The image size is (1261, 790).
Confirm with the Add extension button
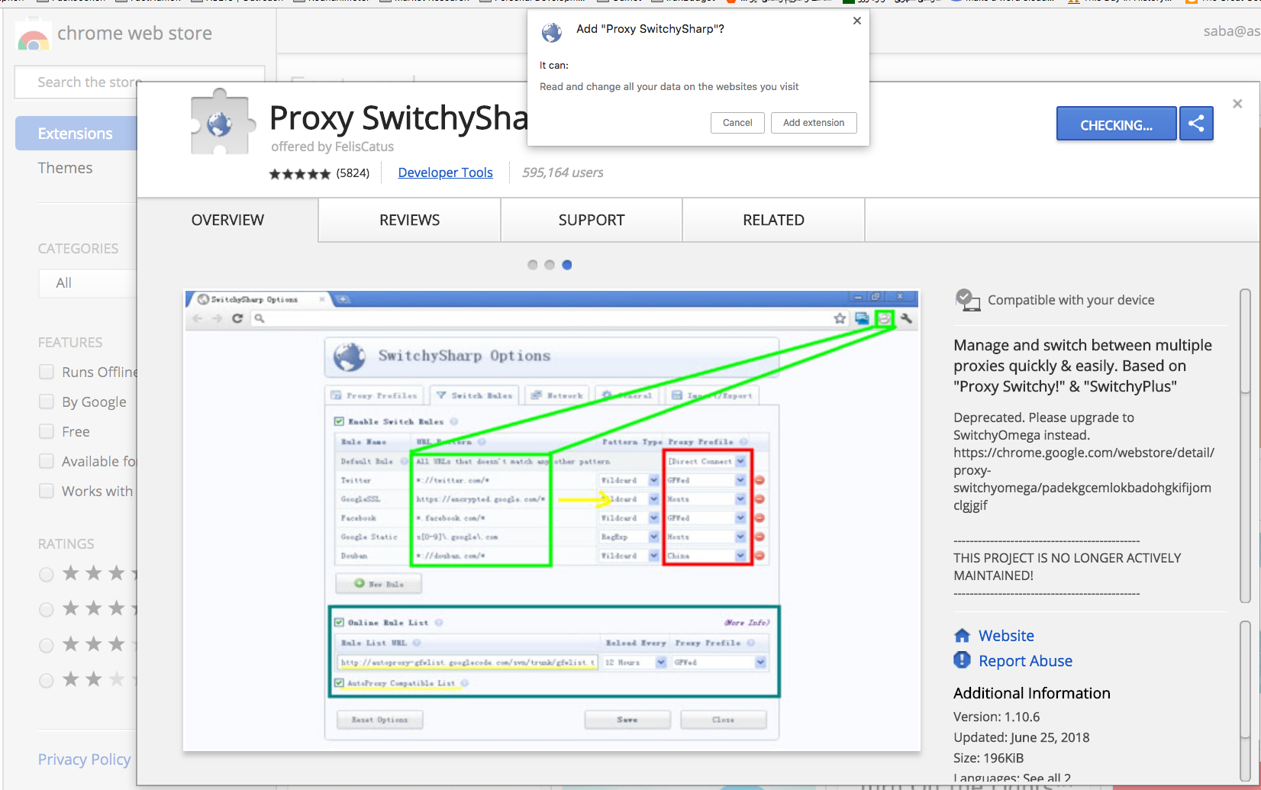pos(813,123)
